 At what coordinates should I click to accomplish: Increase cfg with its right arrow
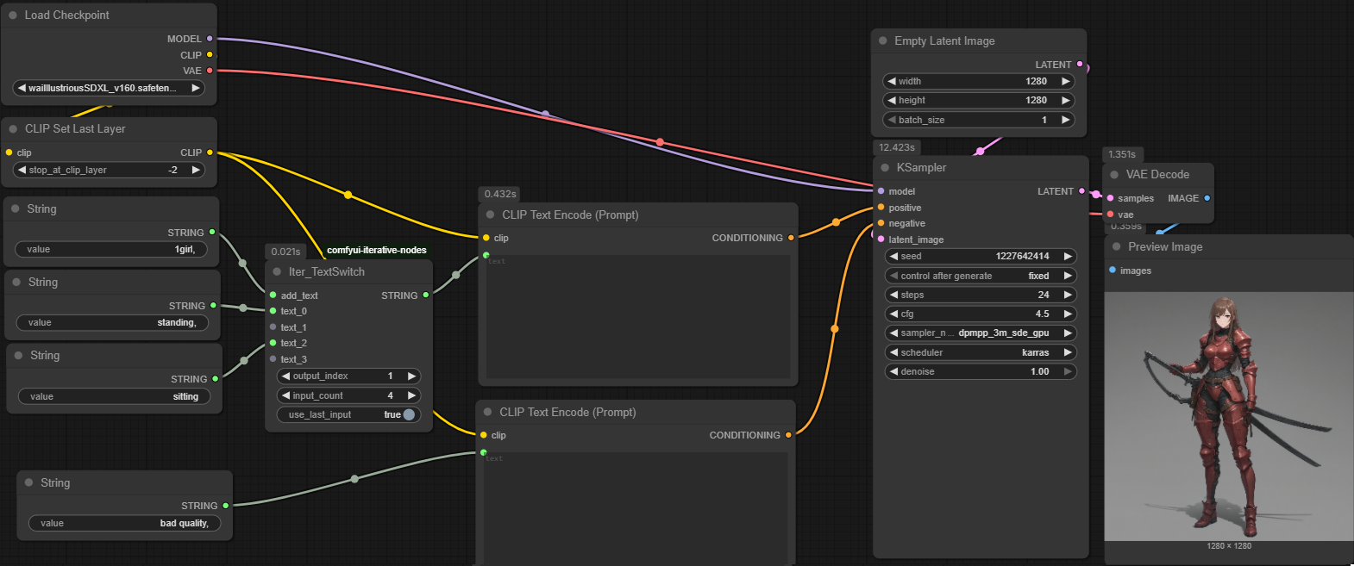coord(1068,314)
